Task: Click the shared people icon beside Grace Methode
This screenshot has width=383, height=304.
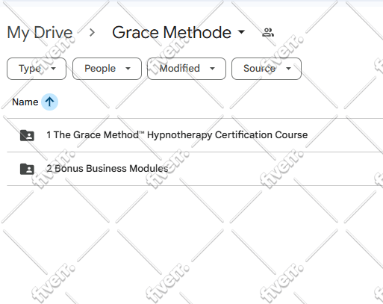Action: 268,32
